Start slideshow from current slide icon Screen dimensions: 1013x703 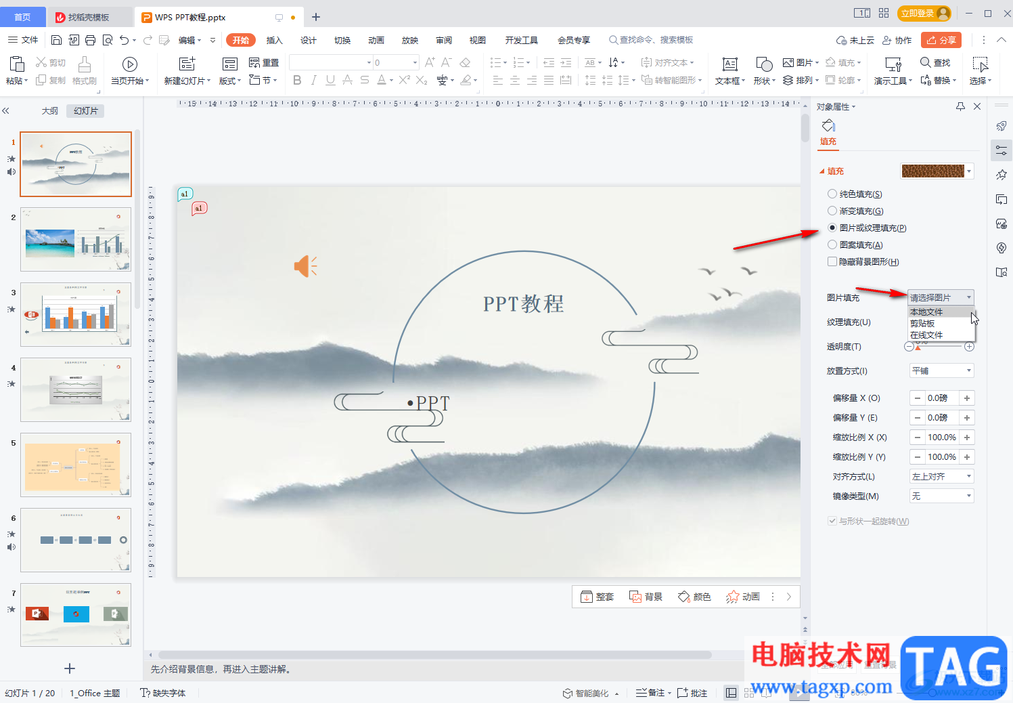130,64
